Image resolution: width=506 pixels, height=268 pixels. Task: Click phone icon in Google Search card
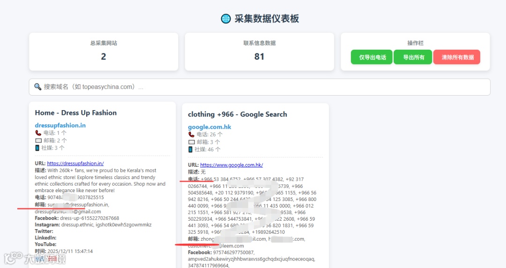(191, 134)
